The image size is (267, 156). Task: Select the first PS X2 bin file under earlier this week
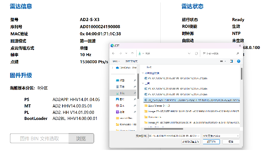pos(176,78)
